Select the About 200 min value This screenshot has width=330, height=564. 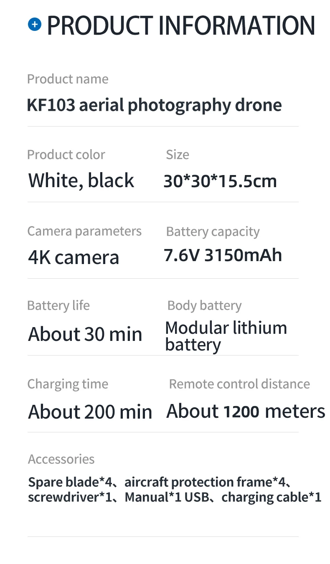pyautogui.click(x=90, y=412)
